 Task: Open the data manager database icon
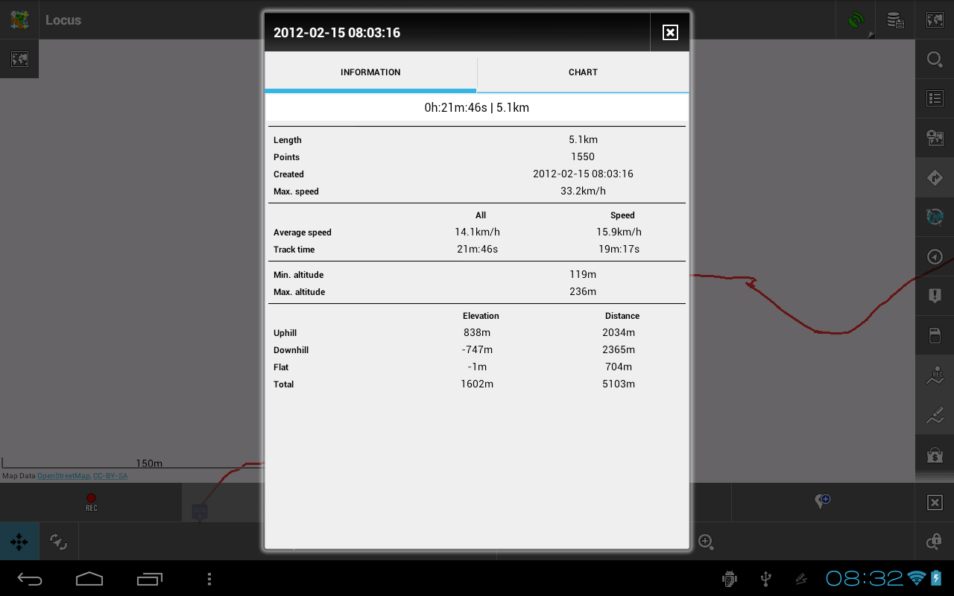coord(895,20)
